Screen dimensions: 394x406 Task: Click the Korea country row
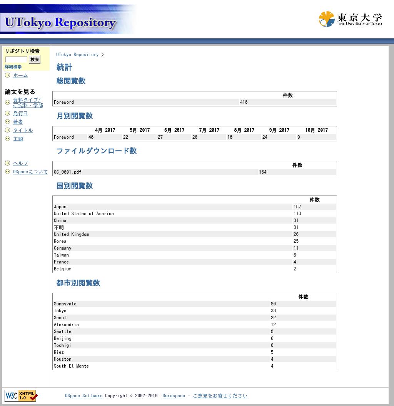coord(195,241)
